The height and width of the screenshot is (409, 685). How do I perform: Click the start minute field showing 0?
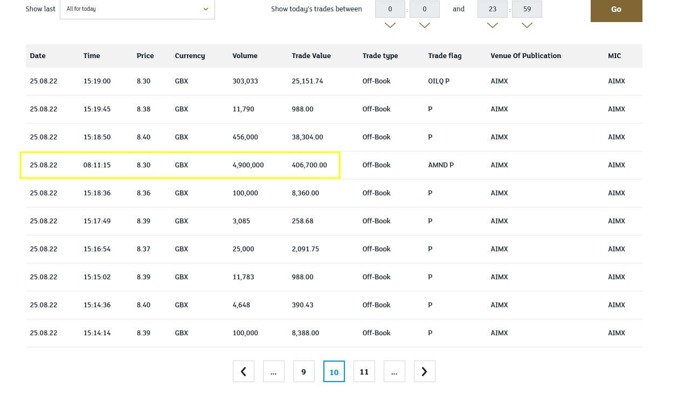tap(424, 9)
